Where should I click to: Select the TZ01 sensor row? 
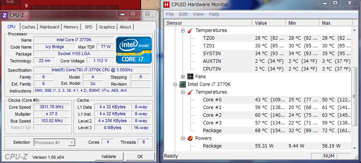point(277,46)
